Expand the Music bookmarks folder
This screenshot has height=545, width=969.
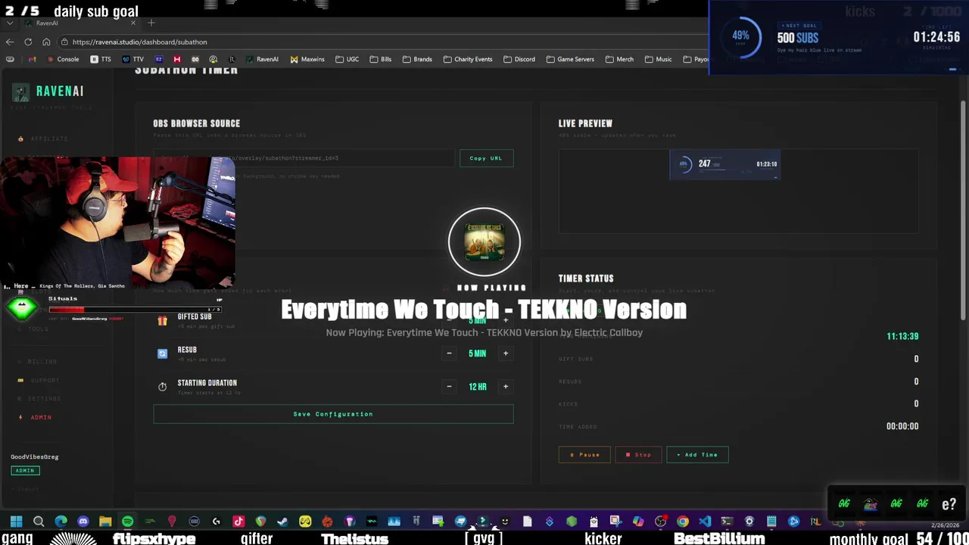click(x=658, y=59)
